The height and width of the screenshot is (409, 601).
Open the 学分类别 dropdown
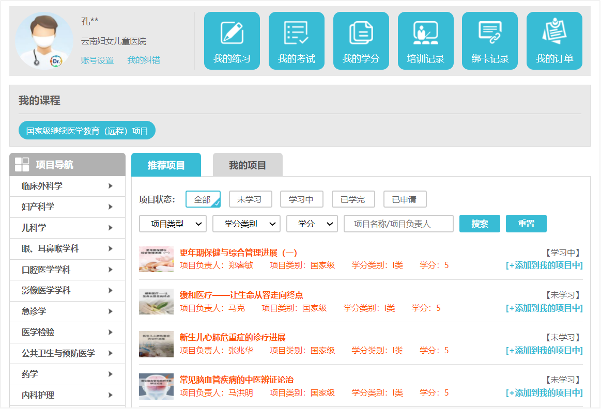point(246,224)
